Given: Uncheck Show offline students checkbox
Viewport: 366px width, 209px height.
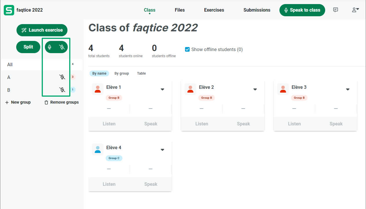Looking at the screenshot, I should [x=187, y=49].
